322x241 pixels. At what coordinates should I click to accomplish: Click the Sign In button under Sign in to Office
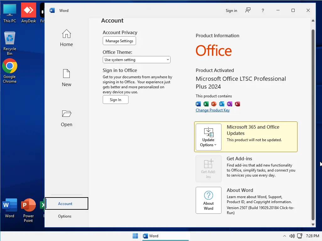[x=116, y=100]
